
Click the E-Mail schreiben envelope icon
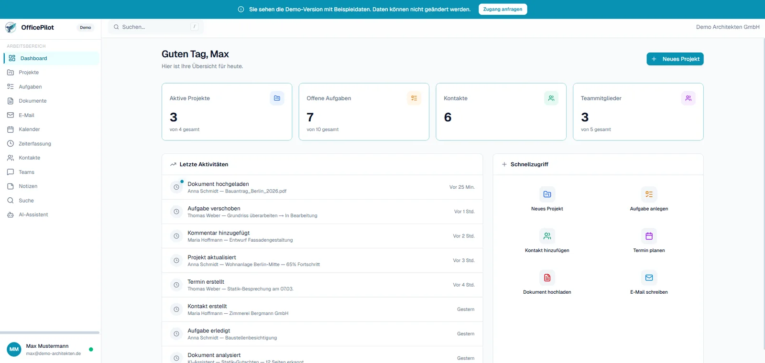[649, 278]
